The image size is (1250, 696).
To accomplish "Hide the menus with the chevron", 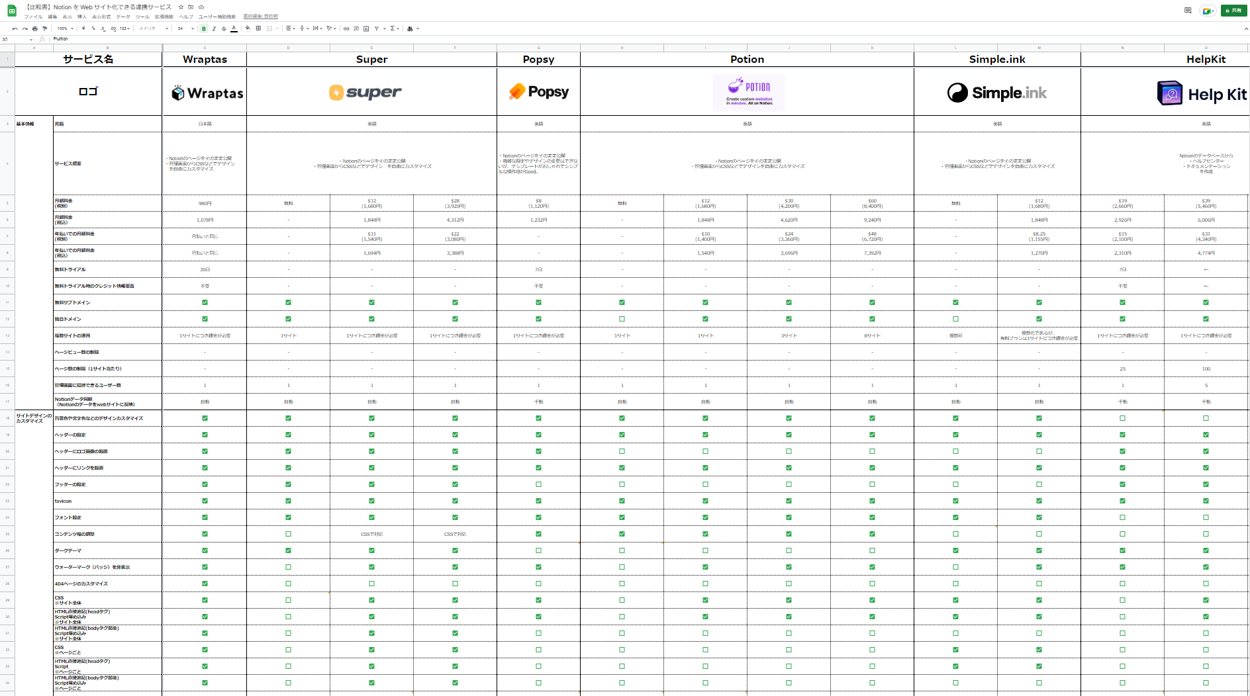I will pos(1245,28).
